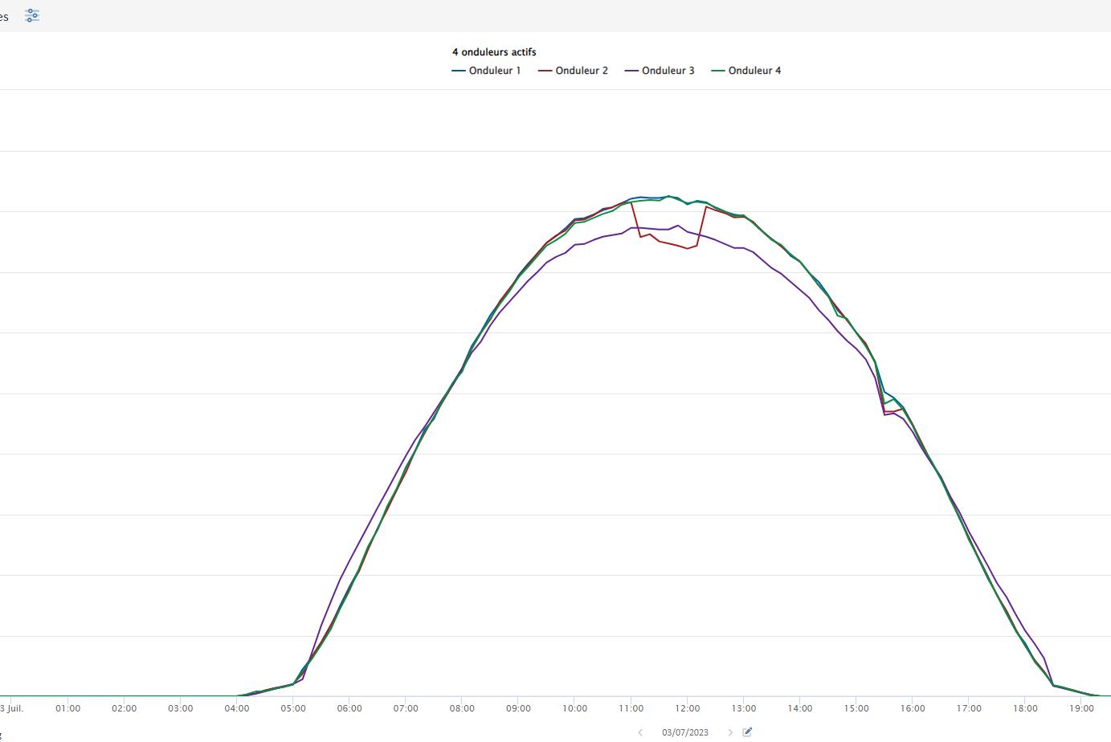Click the 17:00 axis label
This screenshot has height=742, width=1111.
point(969,708)
